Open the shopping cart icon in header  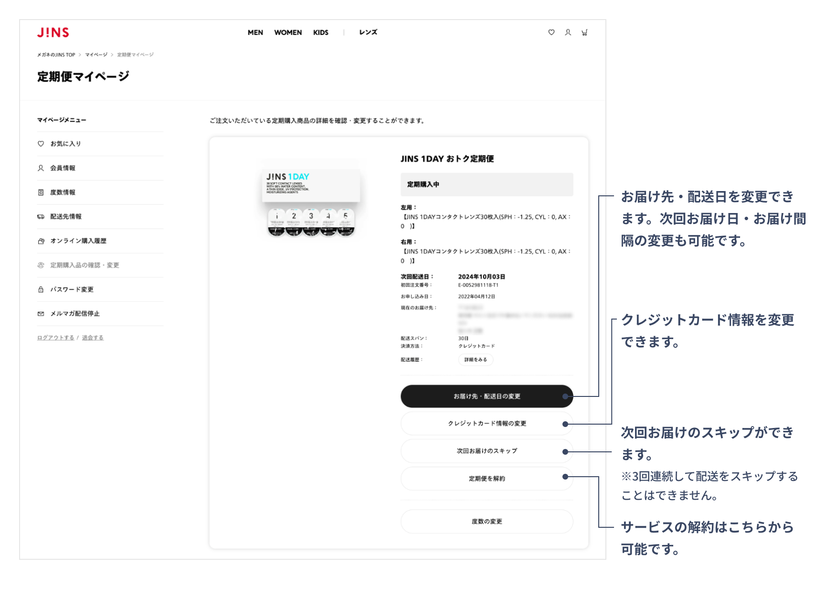click(584, 32)
